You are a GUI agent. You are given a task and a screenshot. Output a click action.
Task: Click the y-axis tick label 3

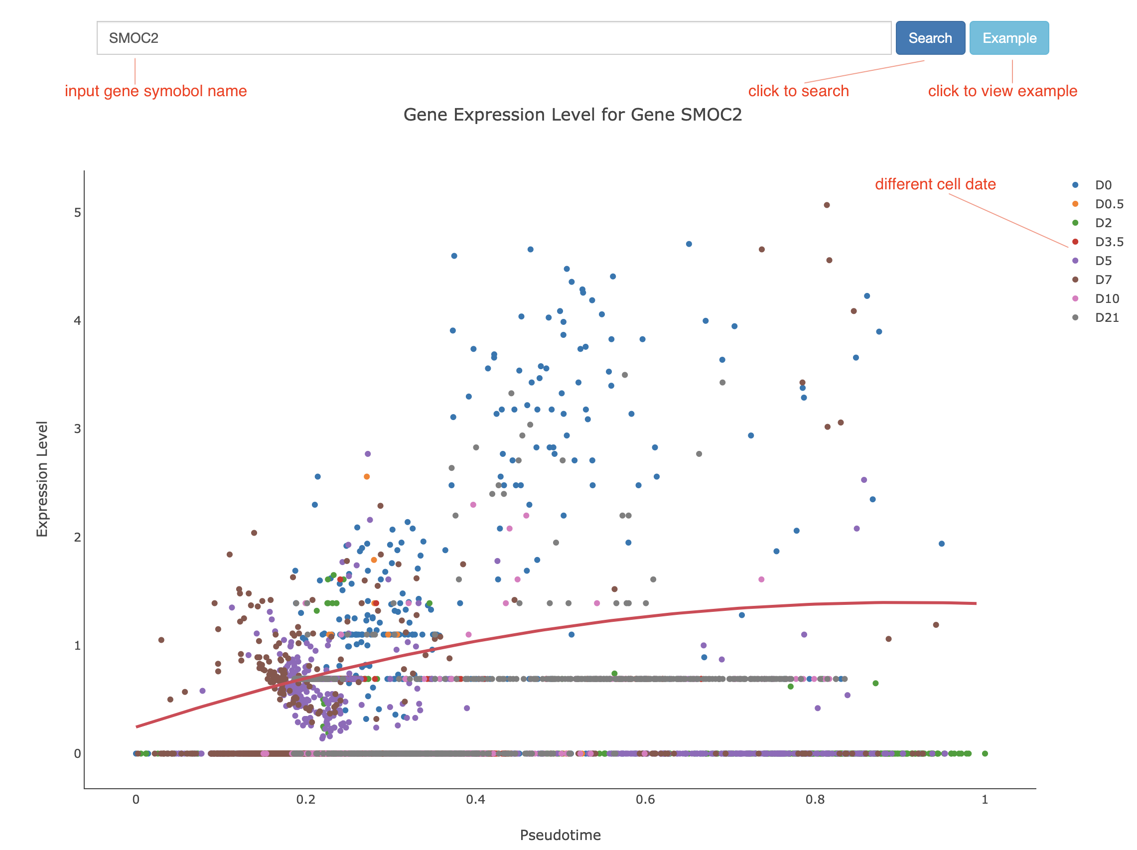tap(78, 429)
